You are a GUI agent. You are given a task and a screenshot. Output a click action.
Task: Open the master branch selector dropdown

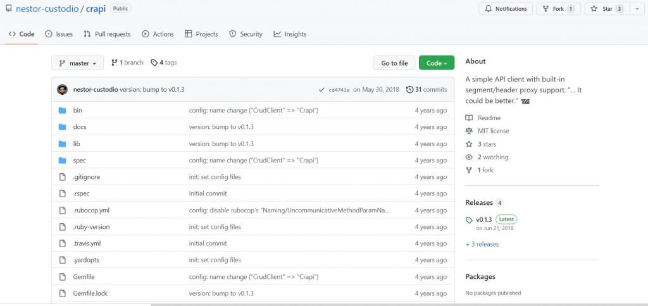[77, 63]
